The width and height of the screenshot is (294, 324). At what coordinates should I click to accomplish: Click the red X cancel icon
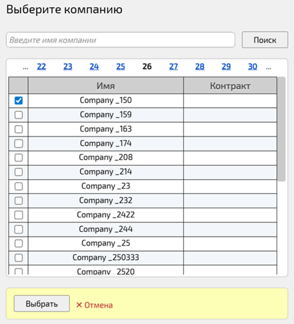pos(79,305)
